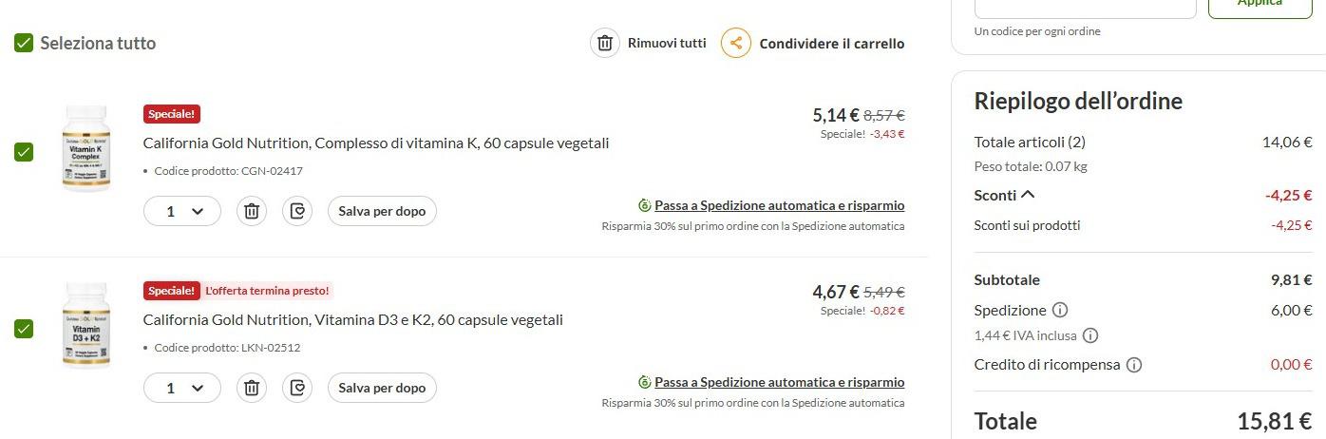Toggle the Seleziona tutto checkbox

tap(24, 43)
